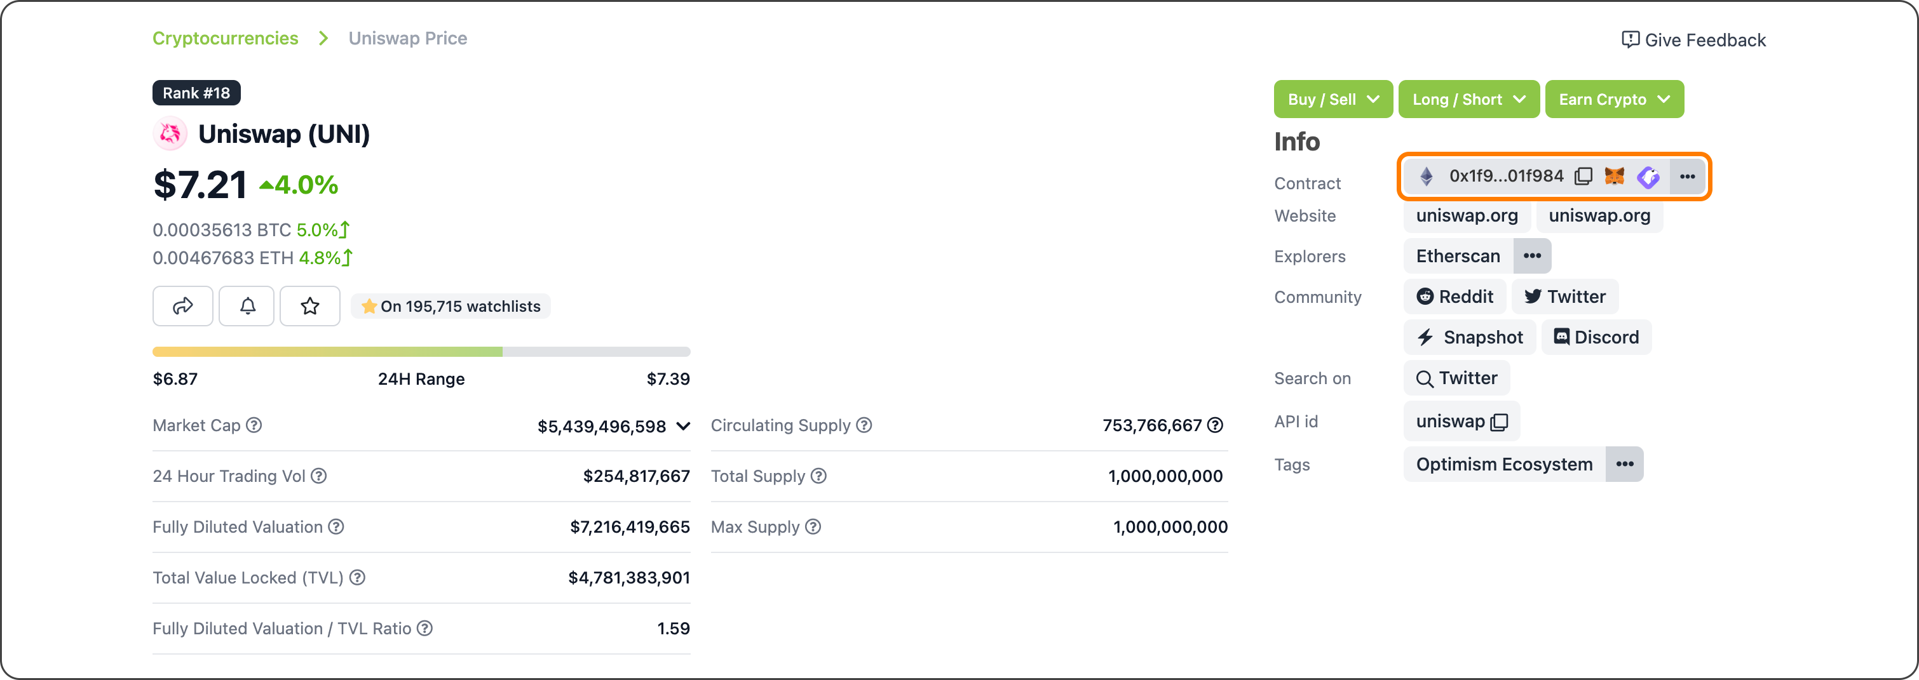Copy the uniswap API id
Image resolution: width=1919 pixels, height=680 pixels.
point(1499,422)
